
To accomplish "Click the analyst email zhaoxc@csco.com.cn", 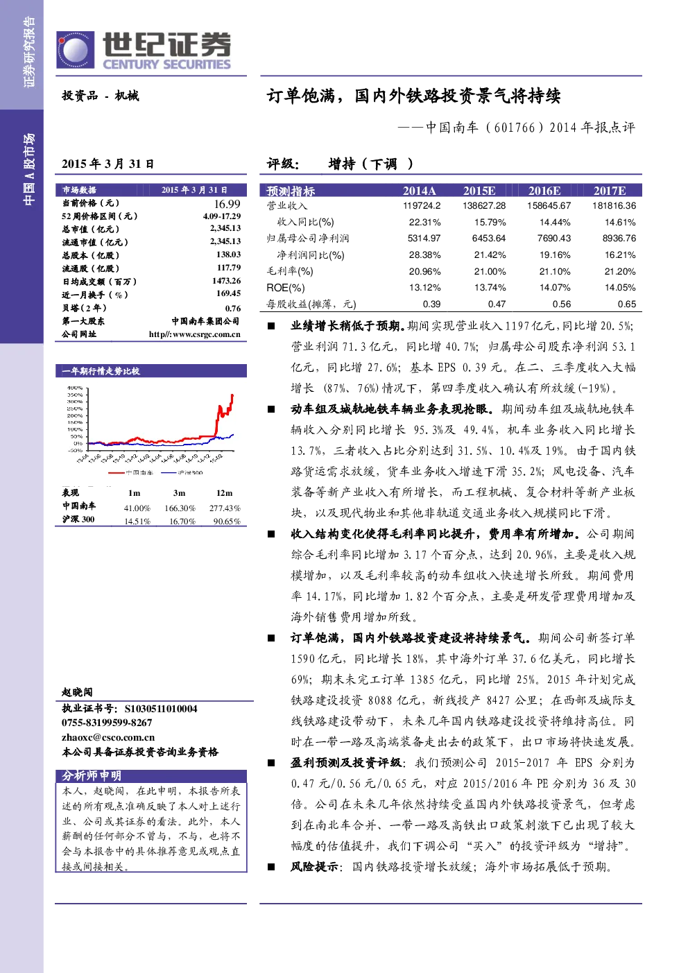I will point(108,737).
